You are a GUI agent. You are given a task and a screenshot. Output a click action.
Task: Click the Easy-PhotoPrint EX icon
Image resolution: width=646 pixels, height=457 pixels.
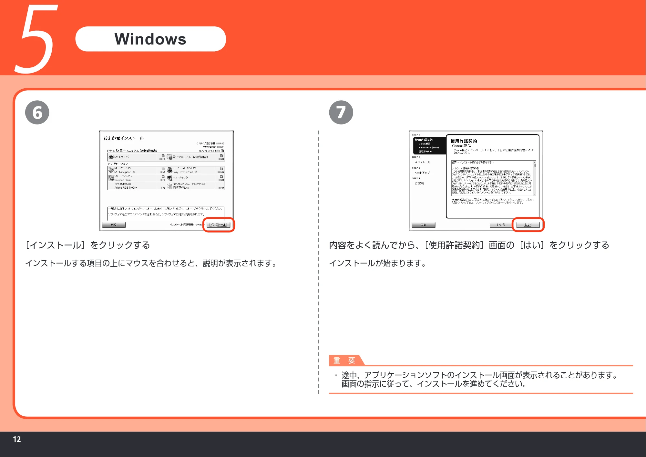click(x=169, y=170)
